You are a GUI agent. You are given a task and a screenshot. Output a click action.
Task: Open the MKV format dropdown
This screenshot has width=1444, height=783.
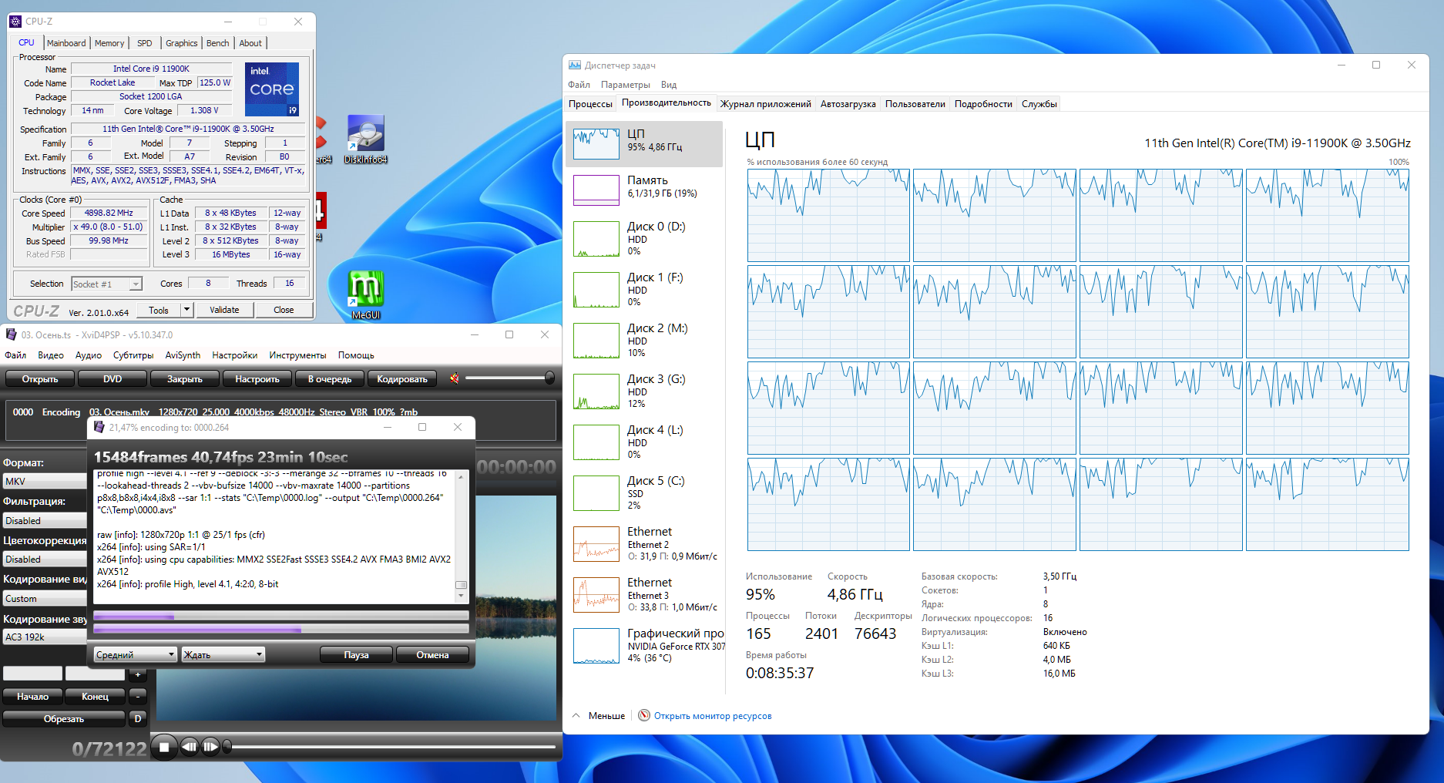45,482
